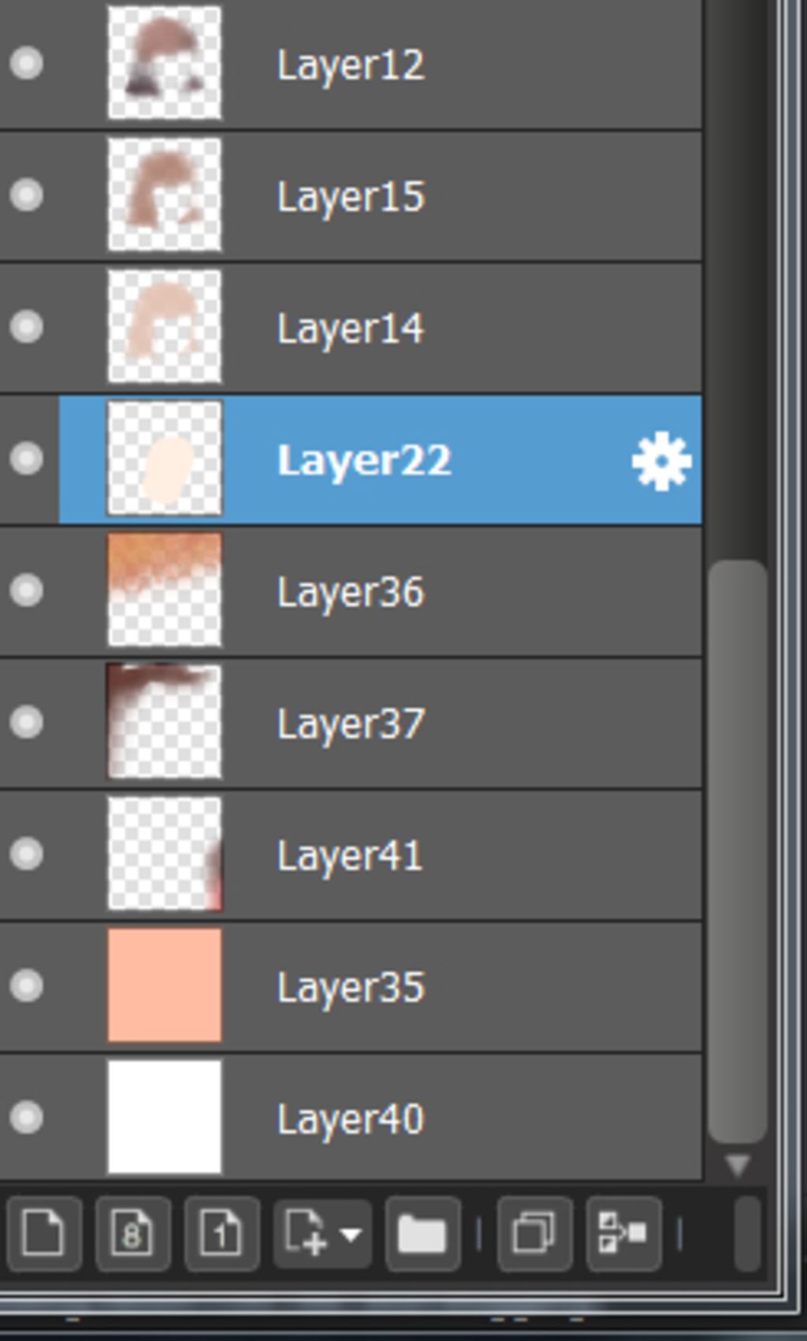Viewport: 807px width, 1341px height.
Task: Select Layer37 by its name
Action: (351, 724)
